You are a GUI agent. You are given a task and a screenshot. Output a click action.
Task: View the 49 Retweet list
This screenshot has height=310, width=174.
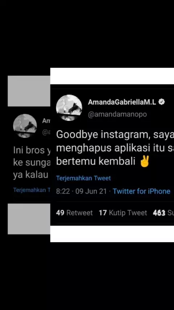pos(74,213)
